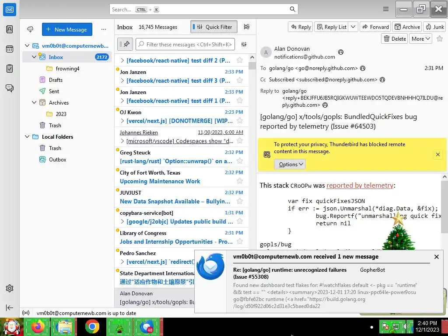Open File Explorer from the taskbar
The image size is (448, 336).
point(65,326)
